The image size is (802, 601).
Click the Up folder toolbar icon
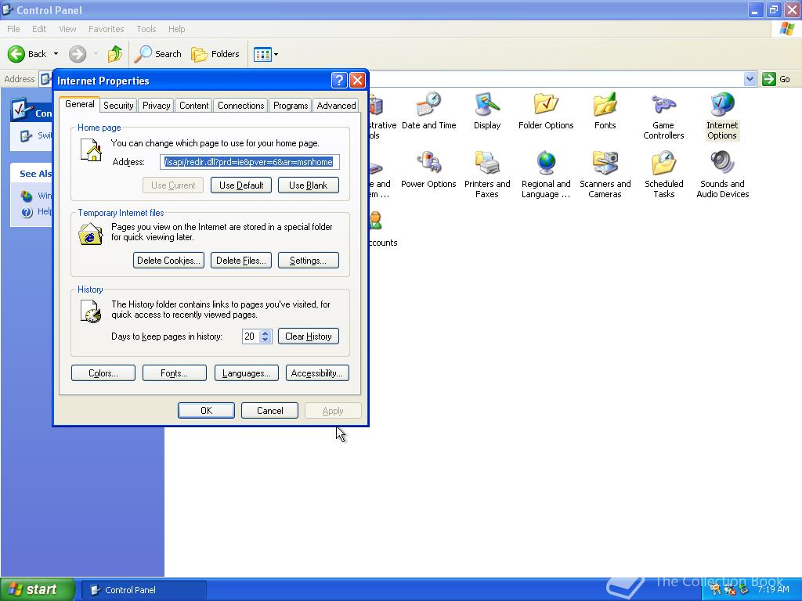point(115,54)
